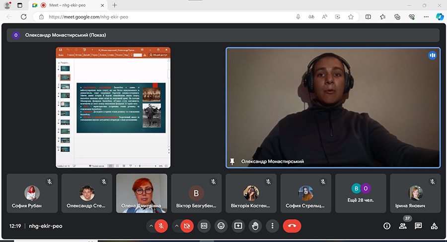The image size is (447, 242).
Task: Open Copilot sidebar icon
Action: pyautogui.click(x=440, y=17)
